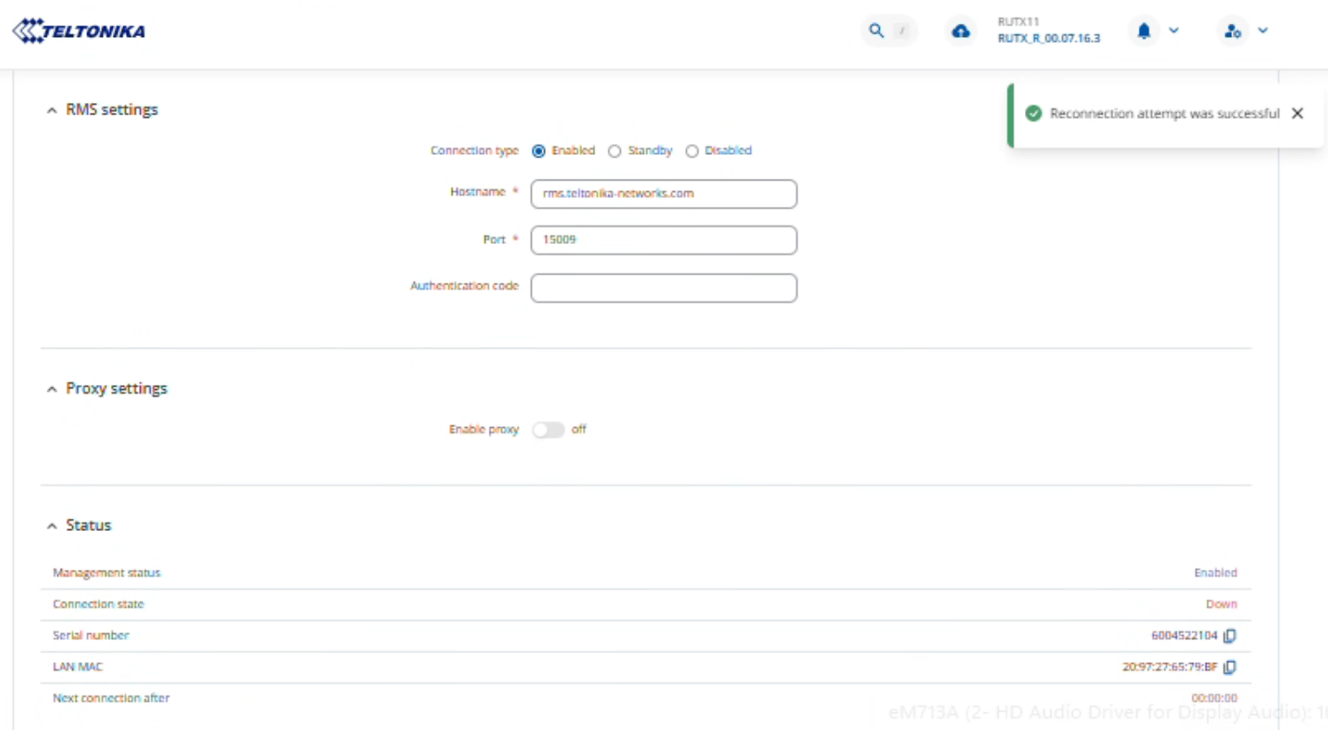
Task: Open the notifications bell icon
Action: tap(1144, 31)
